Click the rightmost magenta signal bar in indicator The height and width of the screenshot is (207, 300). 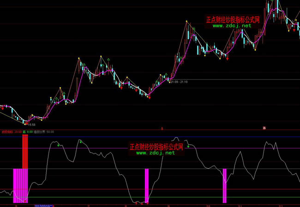click(x=225, y=185)
